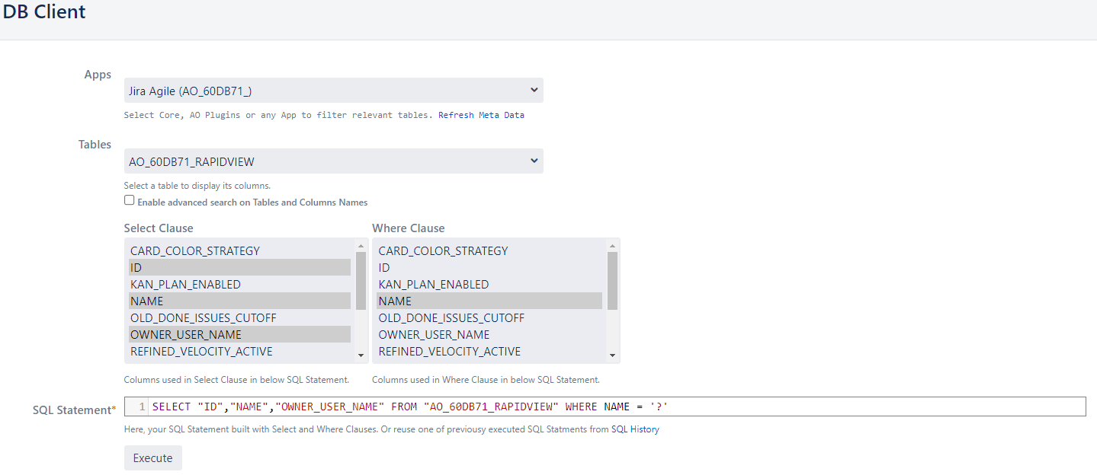The image size is (1097, 475).
Task: Click the Refresh Meta Data link
Action: point(481,116)
